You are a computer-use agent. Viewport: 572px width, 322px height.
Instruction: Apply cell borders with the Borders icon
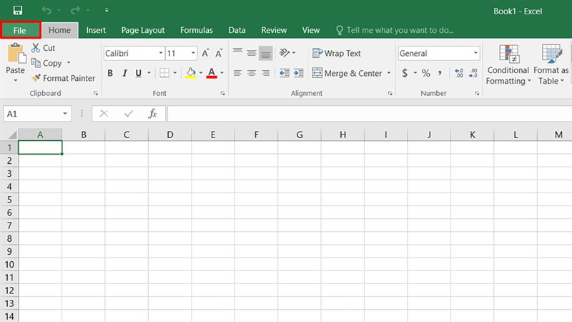point(164,73)
